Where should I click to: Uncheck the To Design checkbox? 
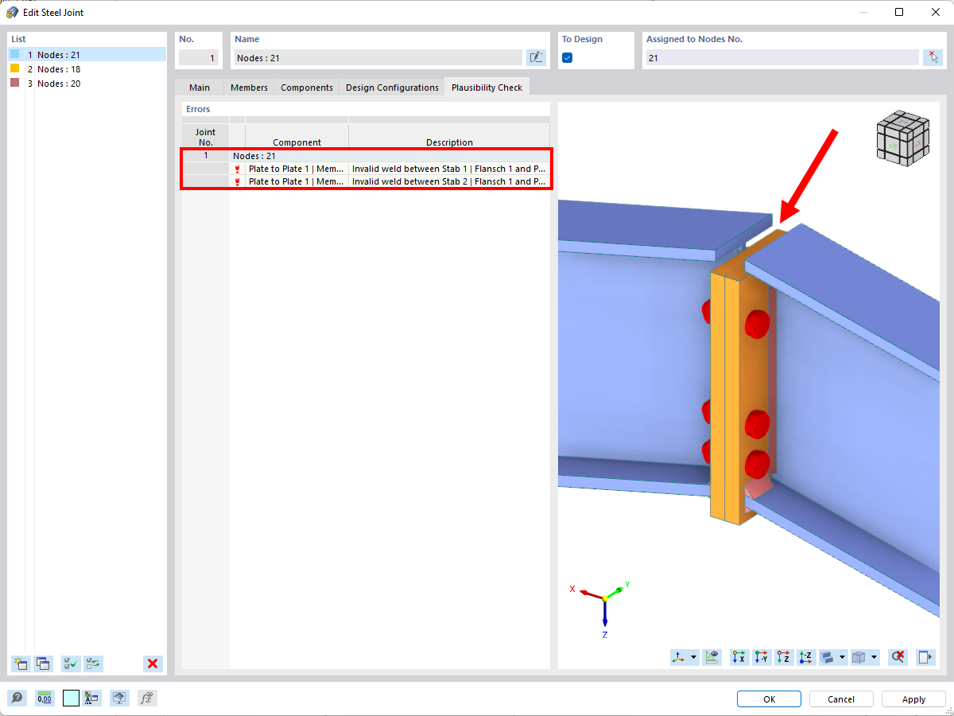pyautogui.click(x=568, y=57)
